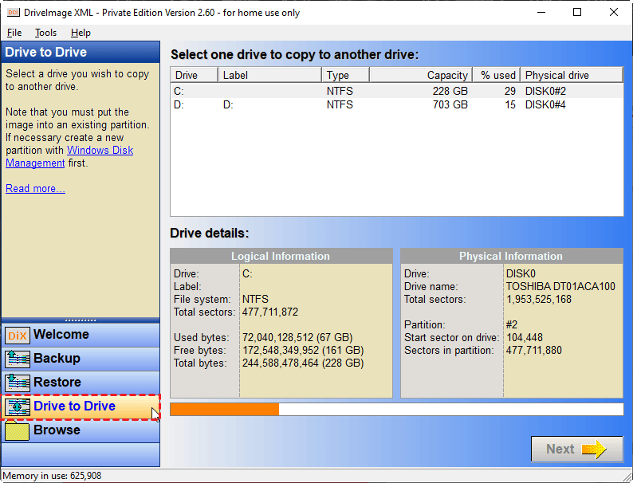
Task: Click the sidebar panel splitter grip
Action: coord(80,320)
